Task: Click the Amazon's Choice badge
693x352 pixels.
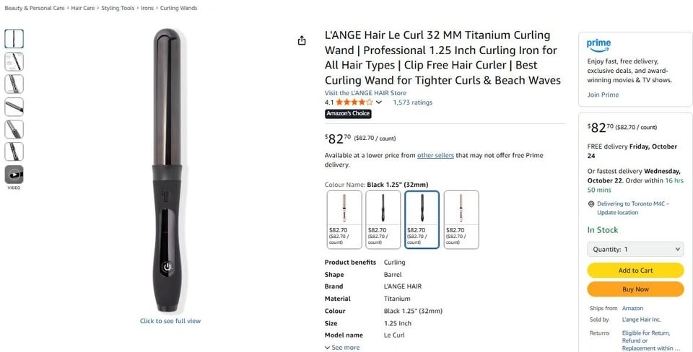Action: (x=348, y=114)
